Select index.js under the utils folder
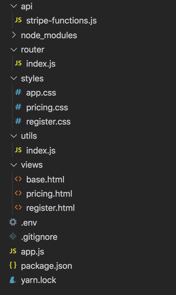 click(41, 151)
